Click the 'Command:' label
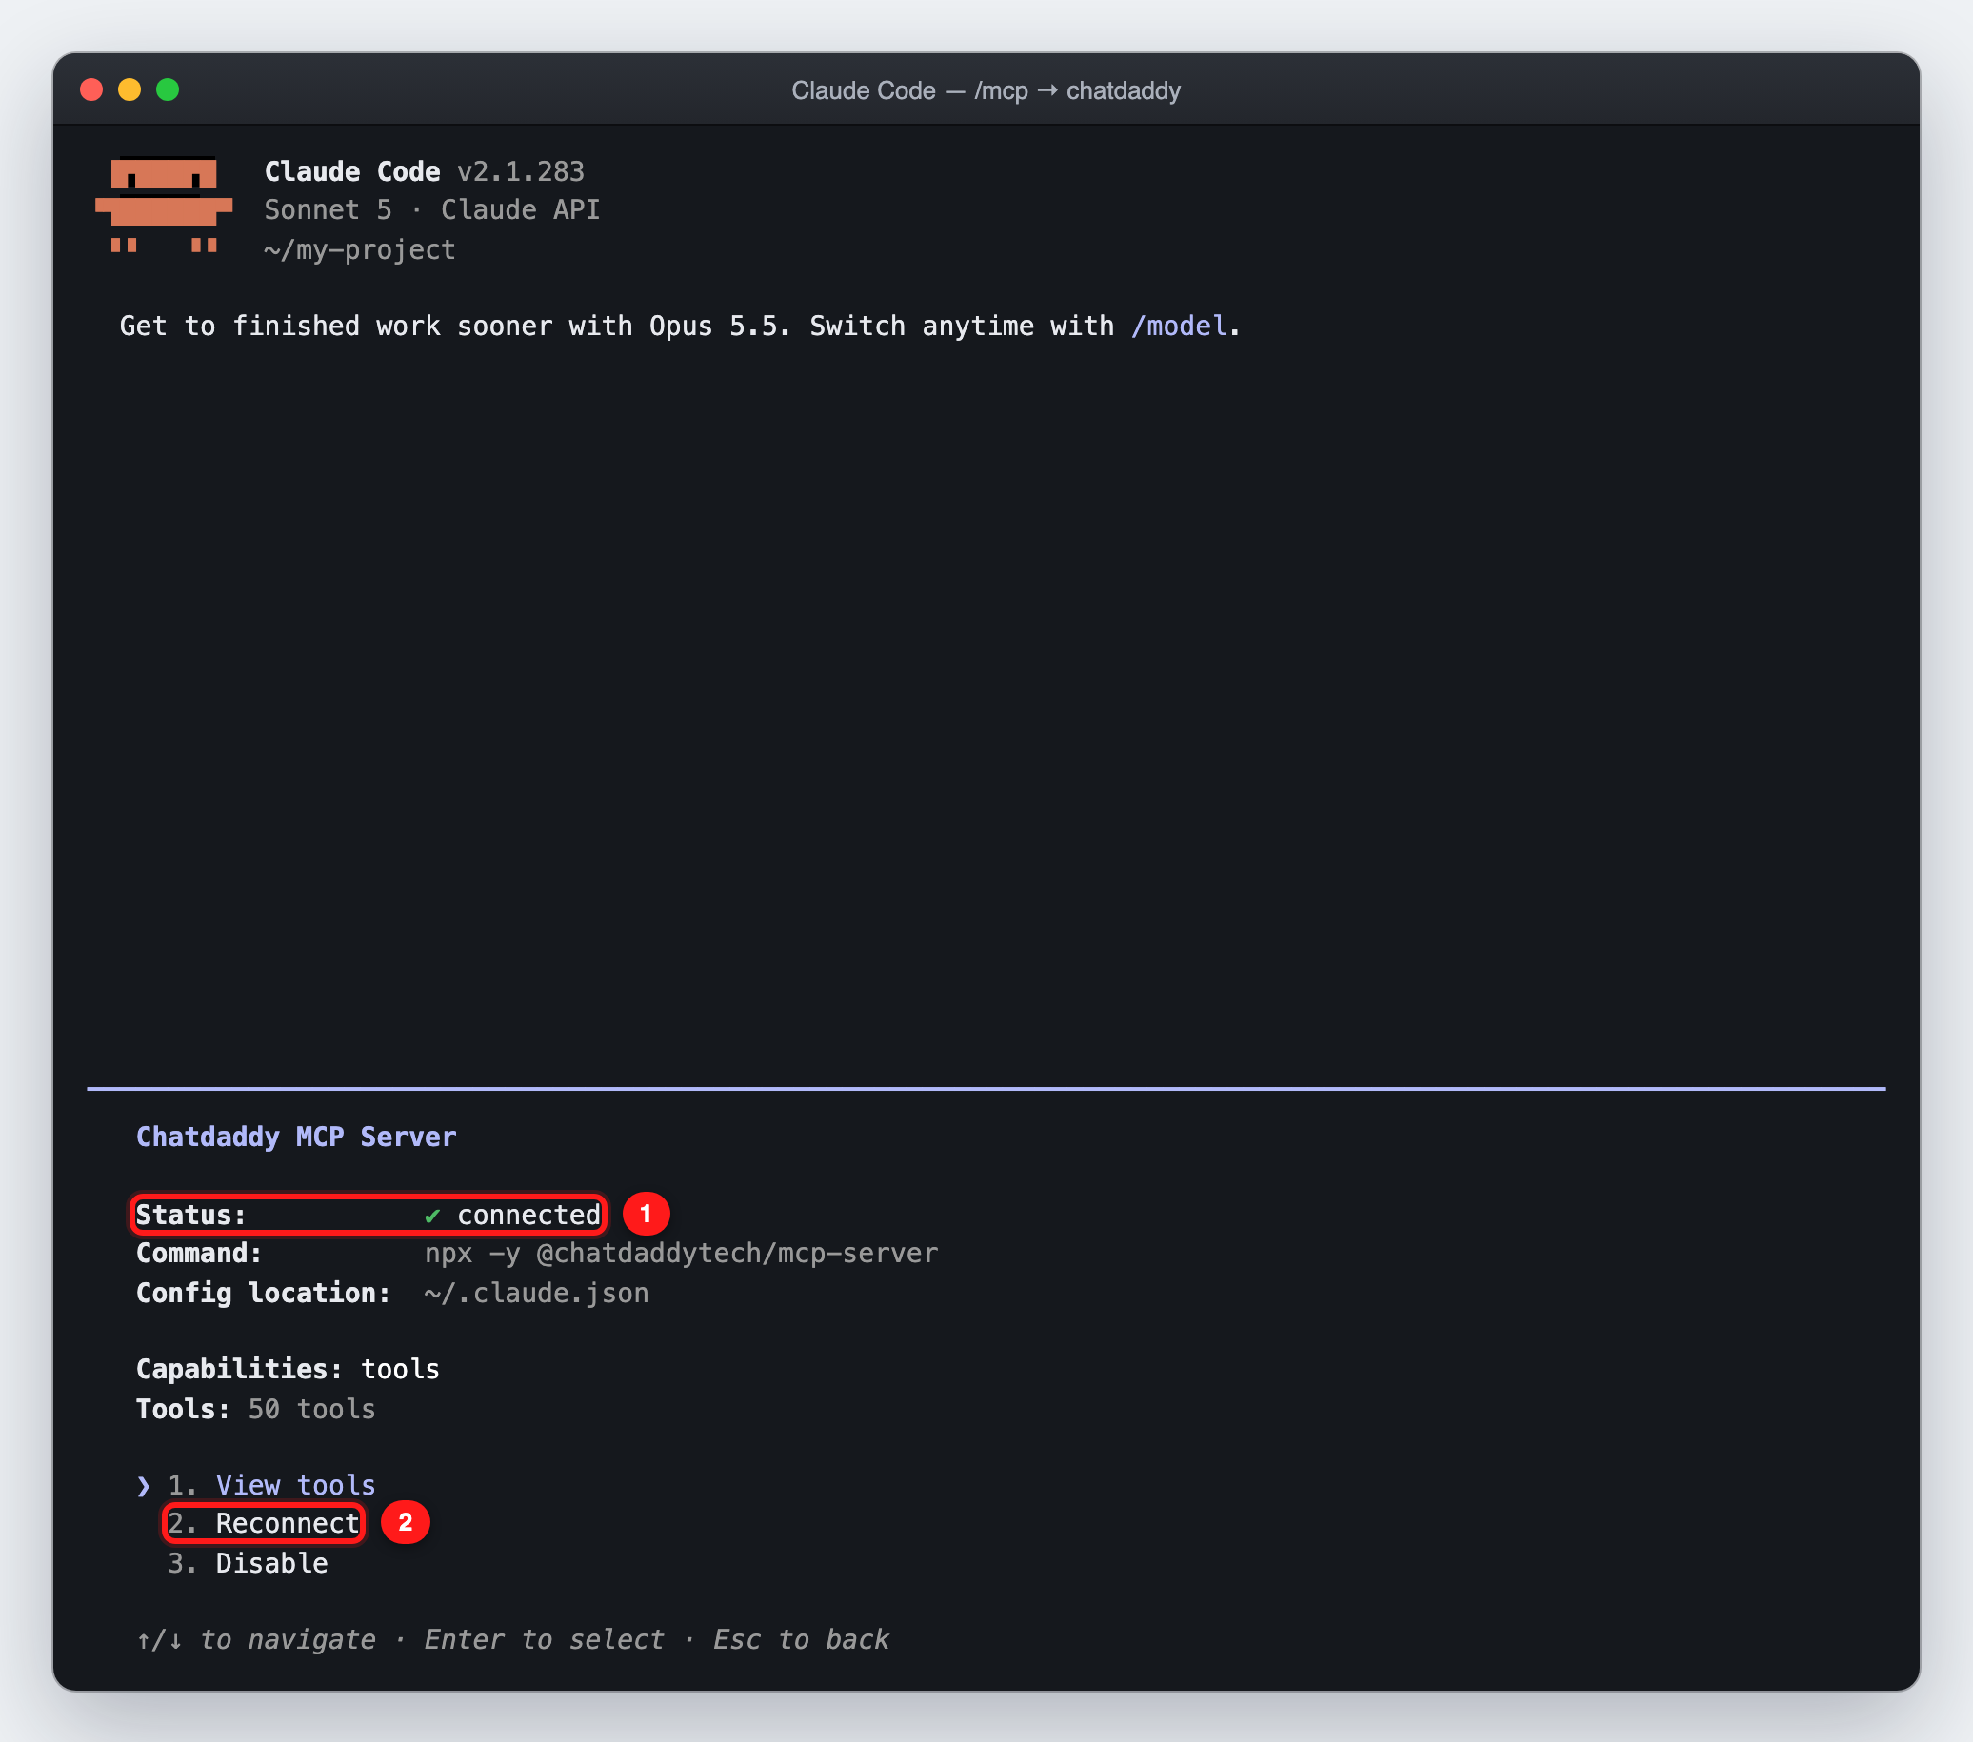 click(199, 1254)
